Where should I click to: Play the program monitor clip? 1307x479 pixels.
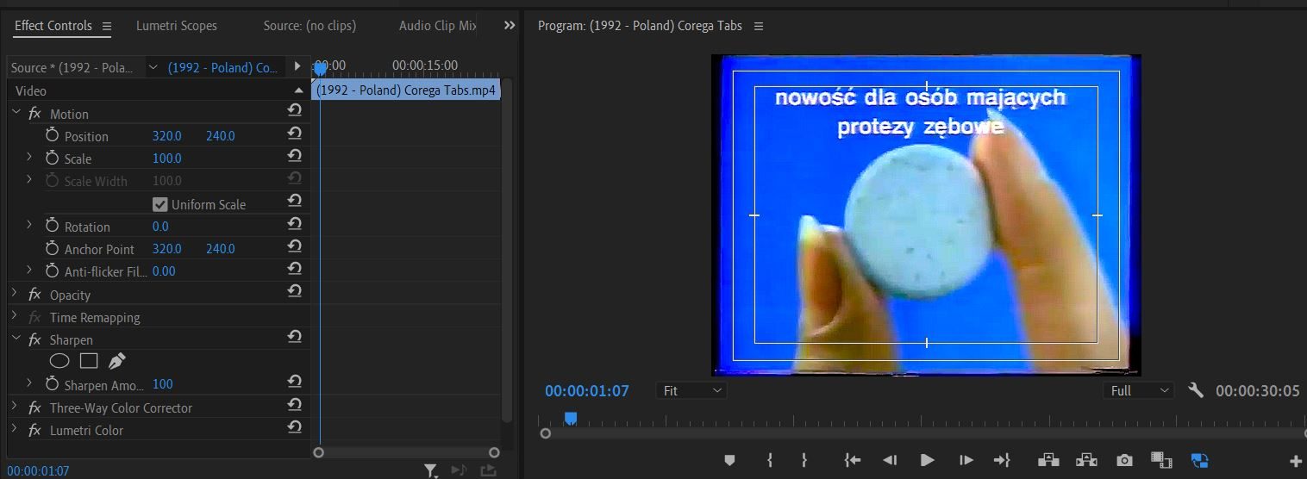[x=928, y=460]
